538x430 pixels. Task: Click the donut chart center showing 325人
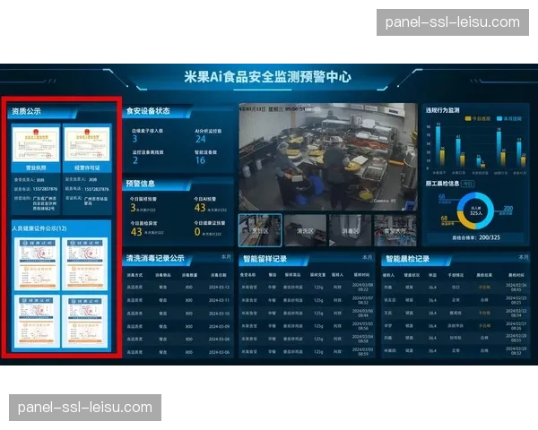(x=475, y=211)
